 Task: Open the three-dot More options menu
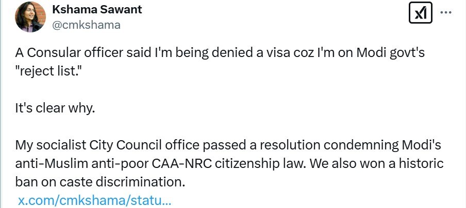pyautogui.click(x=445, y=13)
